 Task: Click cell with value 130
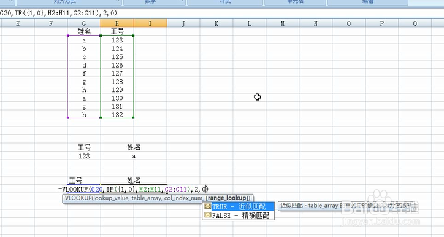(x=117, y=98)
